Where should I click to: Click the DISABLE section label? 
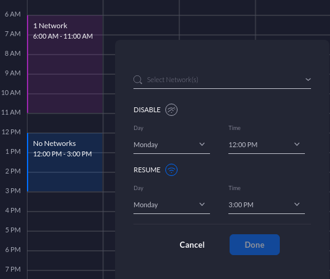(147, 110)
